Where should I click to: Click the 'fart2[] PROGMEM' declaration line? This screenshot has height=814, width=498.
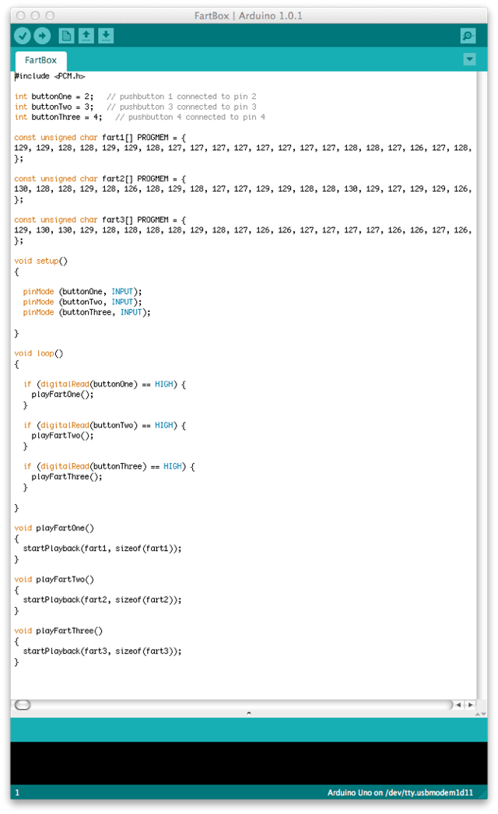[x=100, y=178]
